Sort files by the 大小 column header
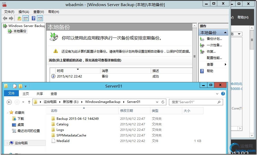257x155 pixels. point(193,111)
